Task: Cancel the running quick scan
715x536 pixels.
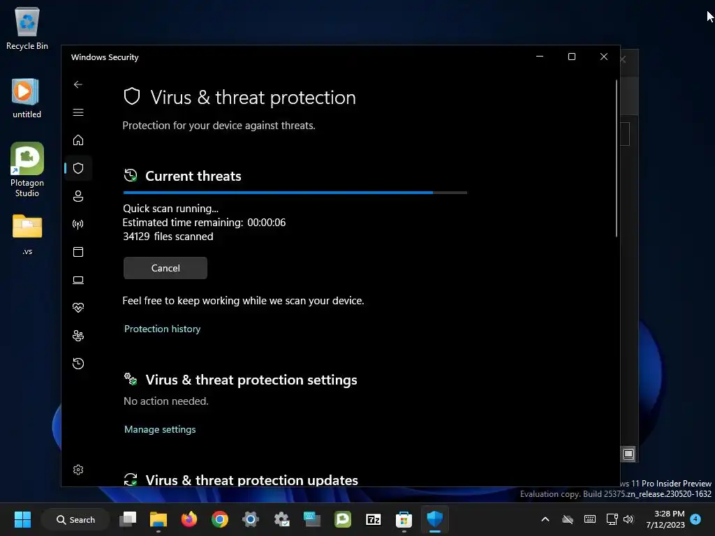Action: [165, 268]
